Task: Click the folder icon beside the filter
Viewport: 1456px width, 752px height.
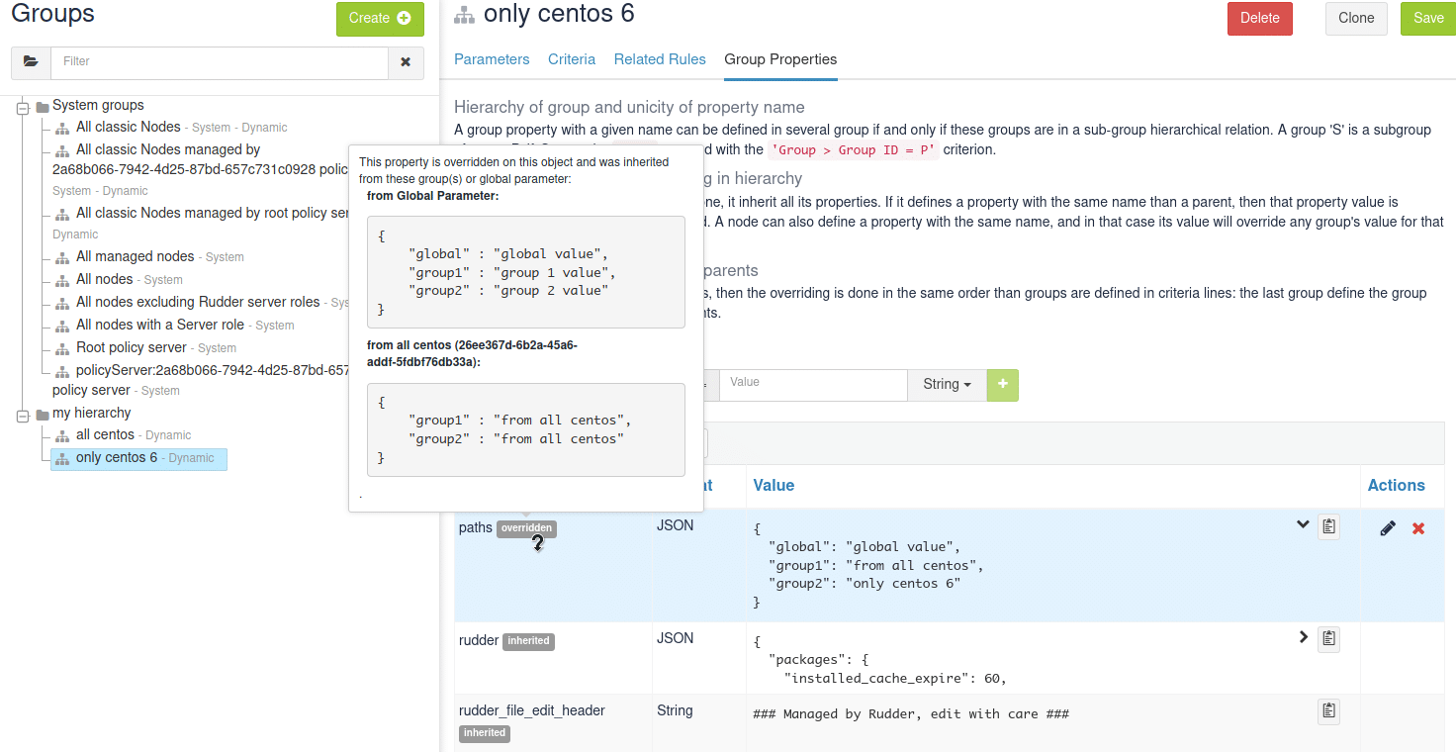Action: click(31, 62)
